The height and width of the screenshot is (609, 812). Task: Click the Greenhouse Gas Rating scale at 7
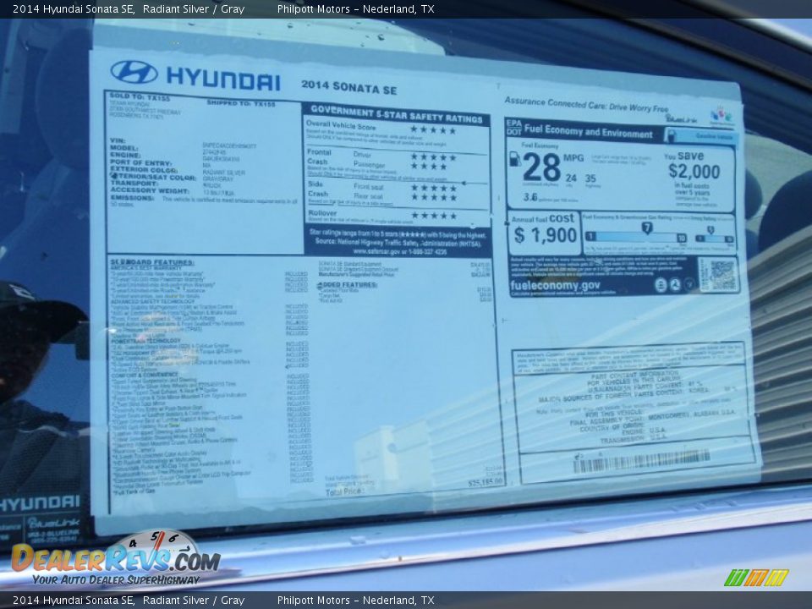pos(645,228)
